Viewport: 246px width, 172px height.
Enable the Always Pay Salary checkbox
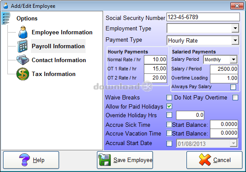click(233, 87)
